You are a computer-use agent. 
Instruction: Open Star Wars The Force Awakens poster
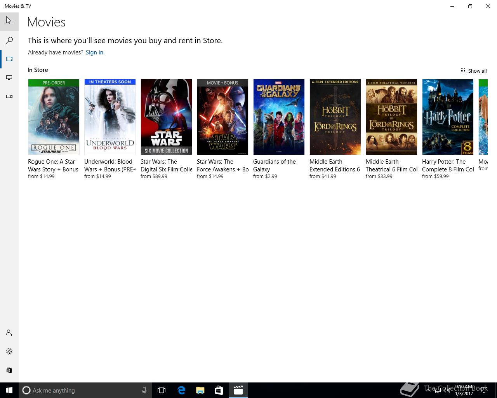222,117
